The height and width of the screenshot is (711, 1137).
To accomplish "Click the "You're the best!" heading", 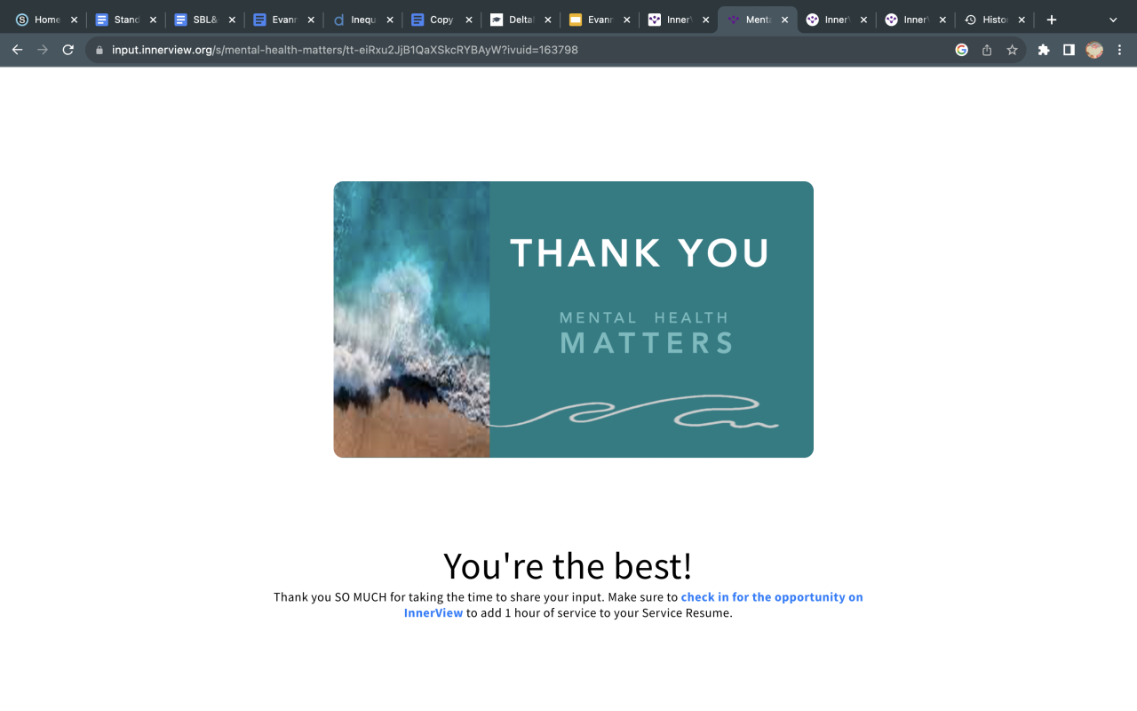I will 568,566.
